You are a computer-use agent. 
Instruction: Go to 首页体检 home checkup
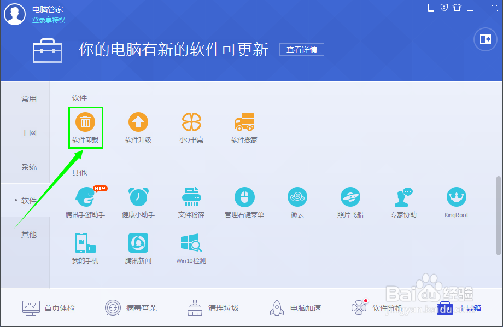(x=49, y=308)
